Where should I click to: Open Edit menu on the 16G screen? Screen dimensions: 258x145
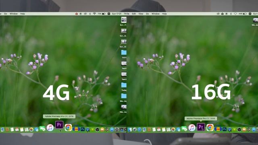click(x=134, y=14)
